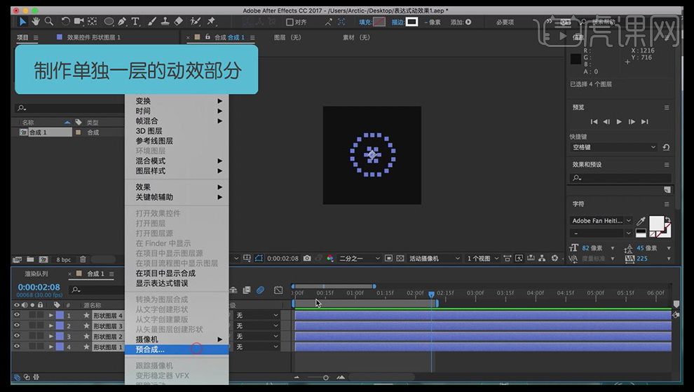This screenshot has height=392, width=694.
Task: Select the Ellipse shape tool
Action: (109, 22)
